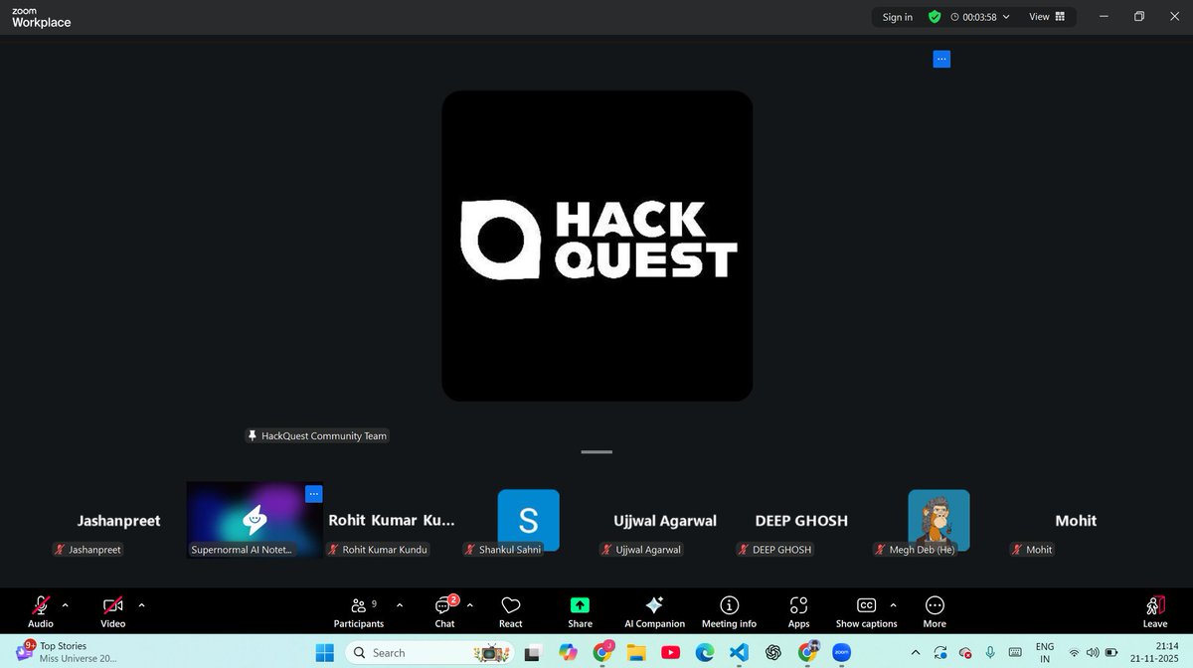
Task: Open Visual Studio Code from the taskbar
Action: click(739, 652)
